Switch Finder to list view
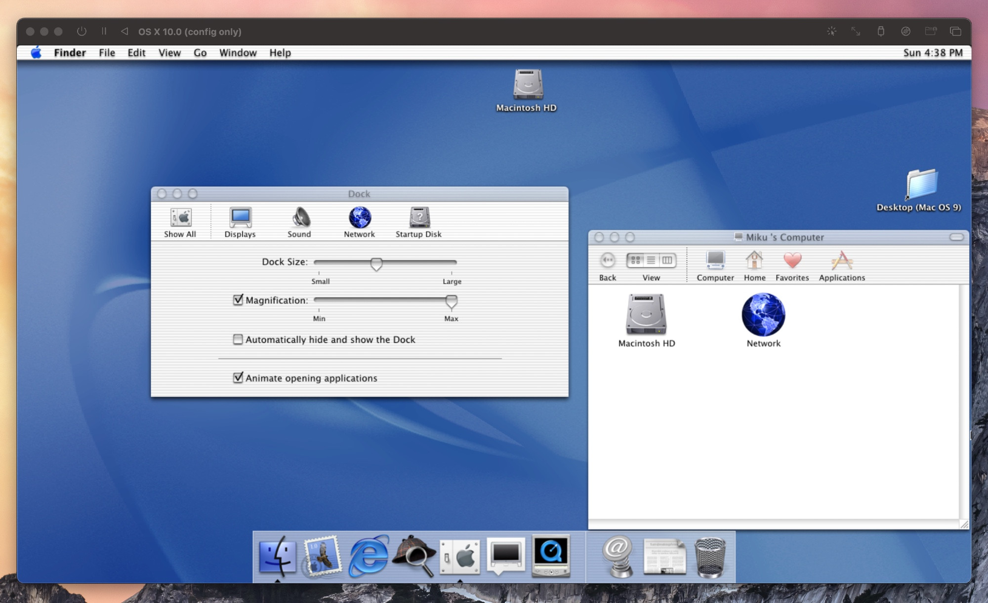This screenshot has height=603, width=988. click(651, 260)
